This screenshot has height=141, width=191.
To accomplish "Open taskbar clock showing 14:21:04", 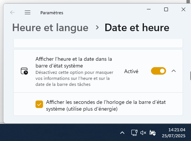I will (174, 133).
